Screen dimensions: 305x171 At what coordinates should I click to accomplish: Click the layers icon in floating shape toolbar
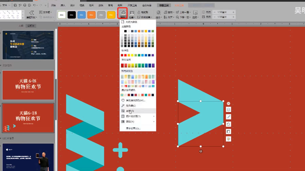pos(229,109)
